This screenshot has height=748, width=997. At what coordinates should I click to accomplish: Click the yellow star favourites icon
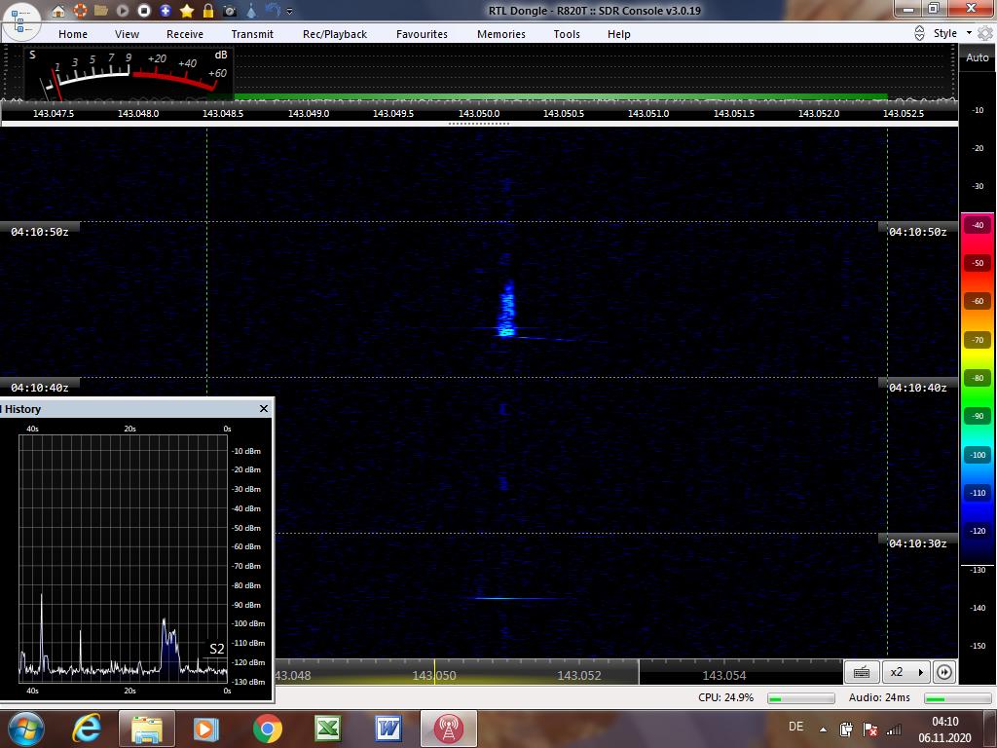(187, 11)
